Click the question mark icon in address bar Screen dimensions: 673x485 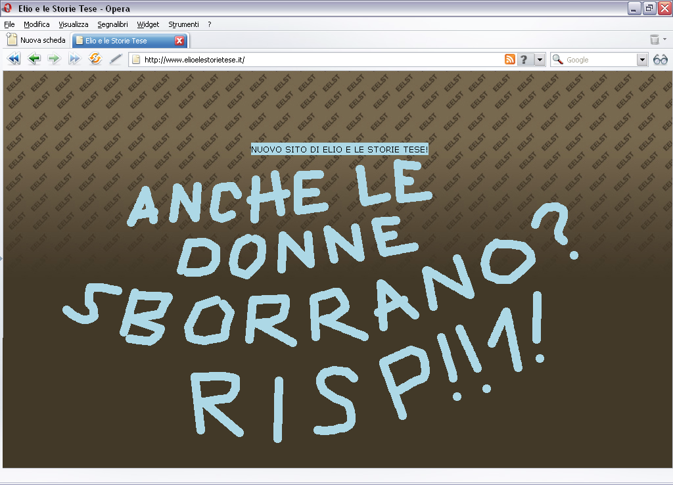[524, 59]
